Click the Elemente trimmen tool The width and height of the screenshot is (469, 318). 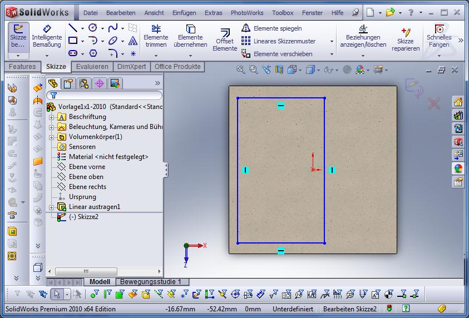click(x=156, y=36)
